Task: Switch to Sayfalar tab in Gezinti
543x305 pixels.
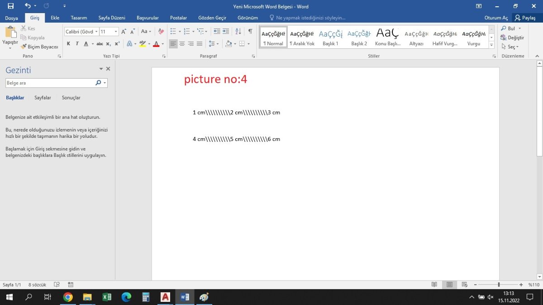Action: [43, 98]
